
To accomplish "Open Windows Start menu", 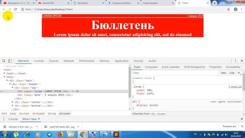I will pos(5,135).
